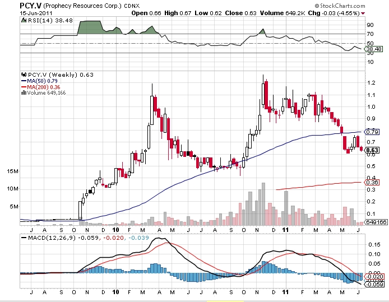Click the red -0.020 signal value in the MACD label
Viewport: 389px width, 302px height.
[x=113, y=238]
